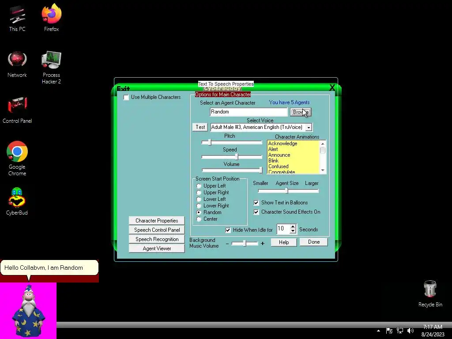Open Speech Recognition settings

[157, 239]
